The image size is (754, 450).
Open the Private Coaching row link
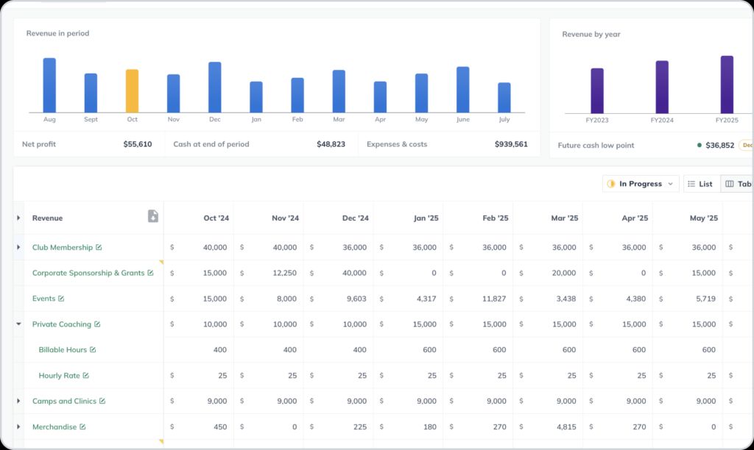pos(63,324)
